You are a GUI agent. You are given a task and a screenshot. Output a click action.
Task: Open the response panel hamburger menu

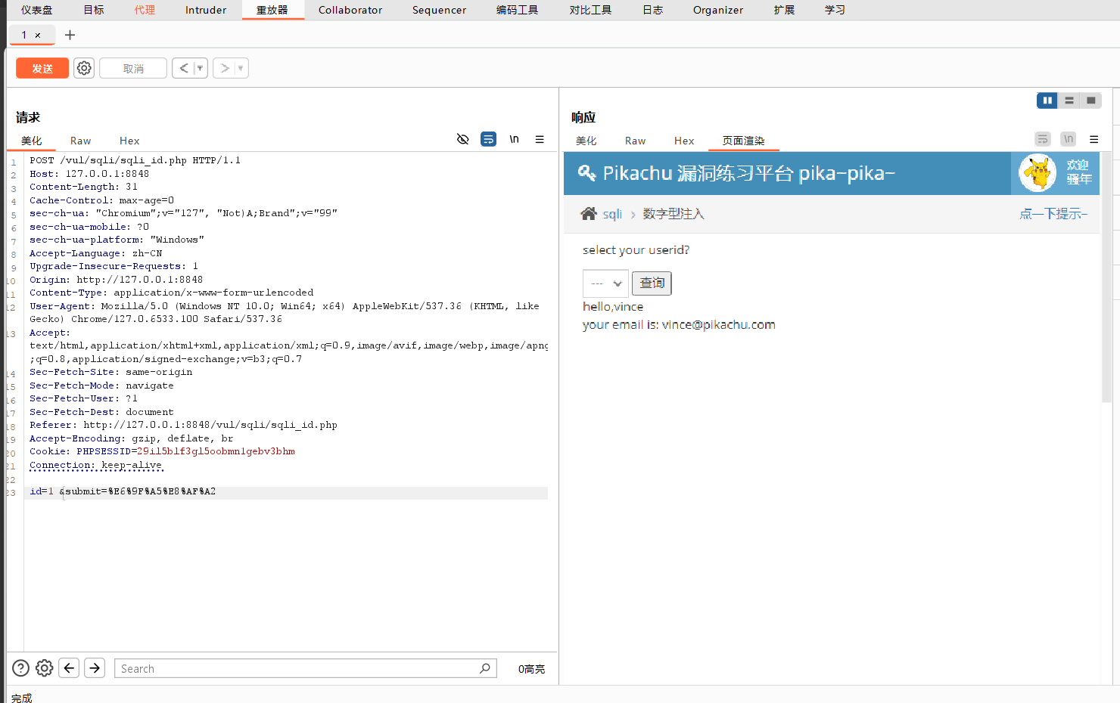(1094, 139)
